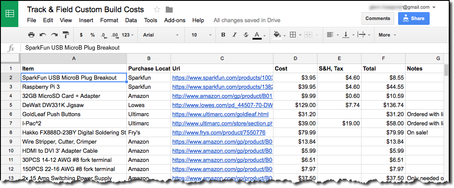
Task: Open the Raspberry Pi 3 Sparkfun link
Action: (x=222, y=87)
